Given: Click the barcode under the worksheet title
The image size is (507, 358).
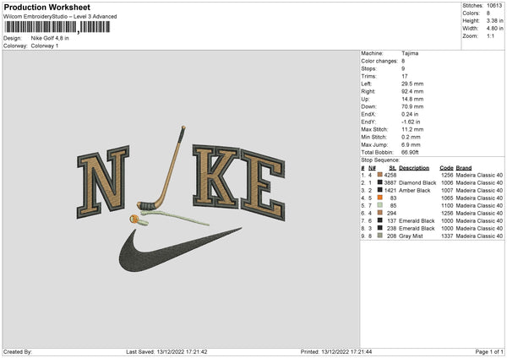Looking at the screenshot, I should coord(57,27).
